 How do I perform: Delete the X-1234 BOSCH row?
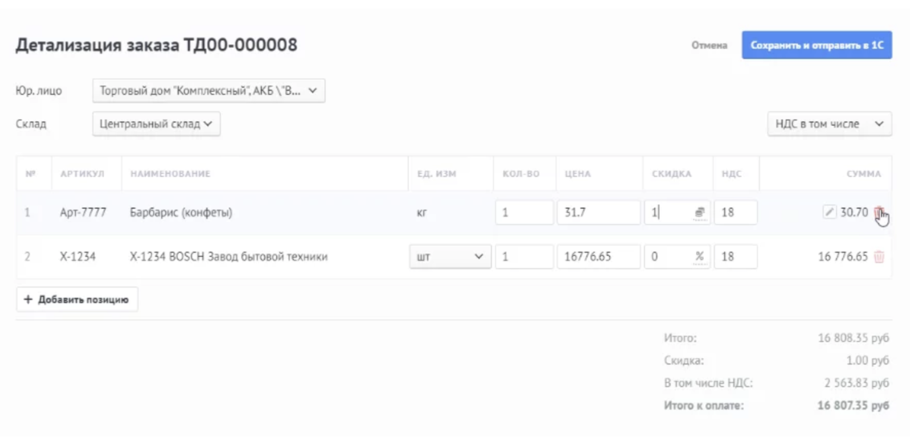tap(879, 257)
